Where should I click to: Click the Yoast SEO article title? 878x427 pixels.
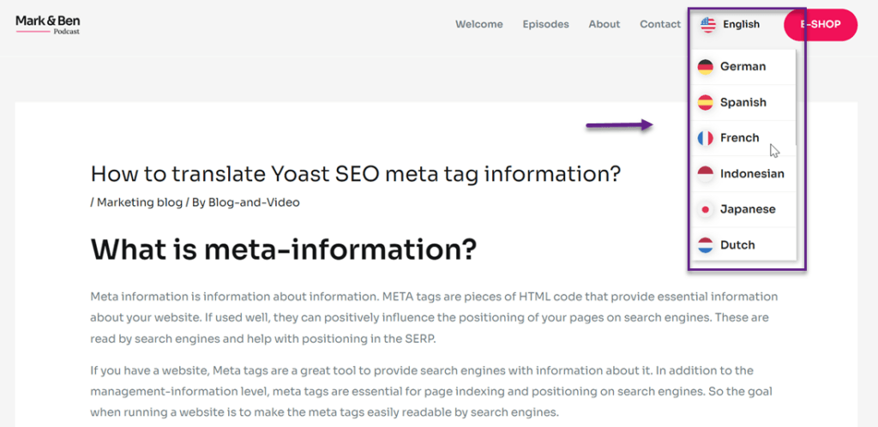point(356,174)
